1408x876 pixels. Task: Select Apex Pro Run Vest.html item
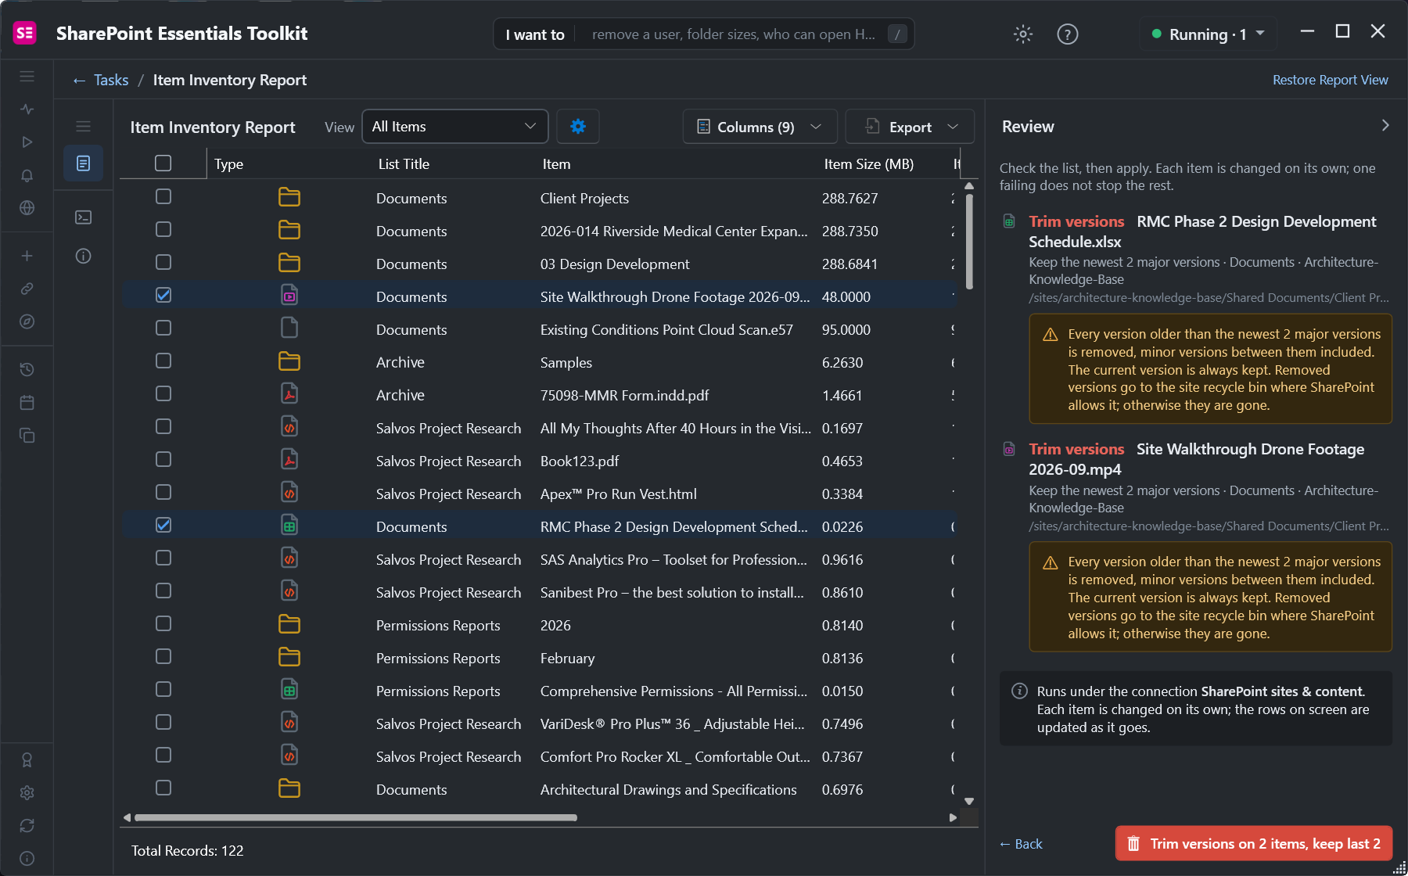(x=618, y=494)
